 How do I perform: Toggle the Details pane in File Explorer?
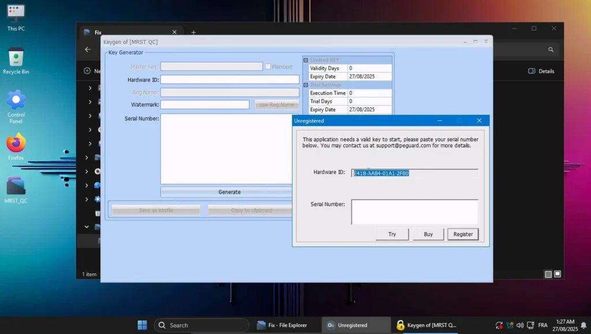(541, 71)
